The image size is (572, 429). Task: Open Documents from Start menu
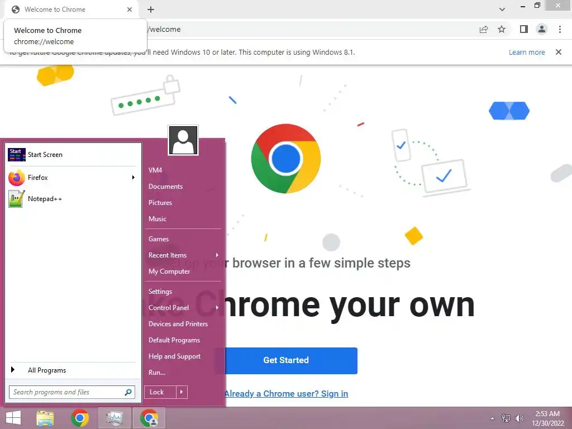click(165, 187)
